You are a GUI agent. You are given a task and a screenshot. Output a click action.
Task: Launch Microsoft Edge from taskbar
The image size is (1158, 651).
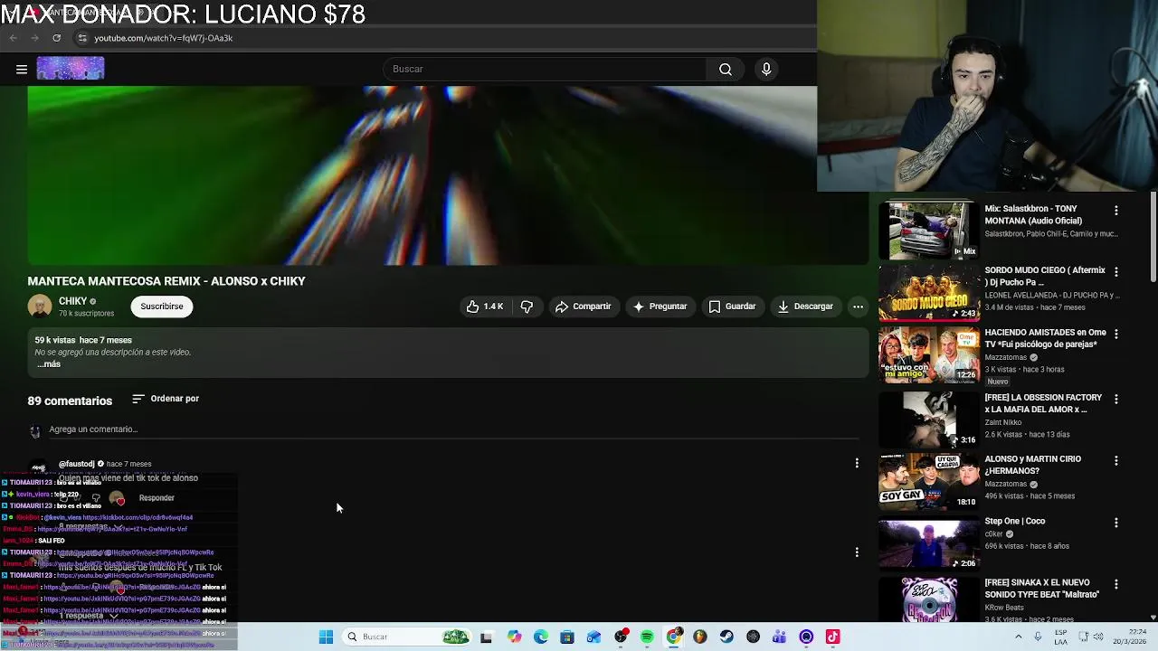pos(541,637)
